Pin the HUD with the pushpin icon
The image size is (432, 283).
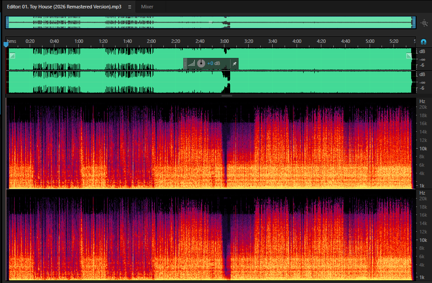pyautogui.click(x=235, y=64)
